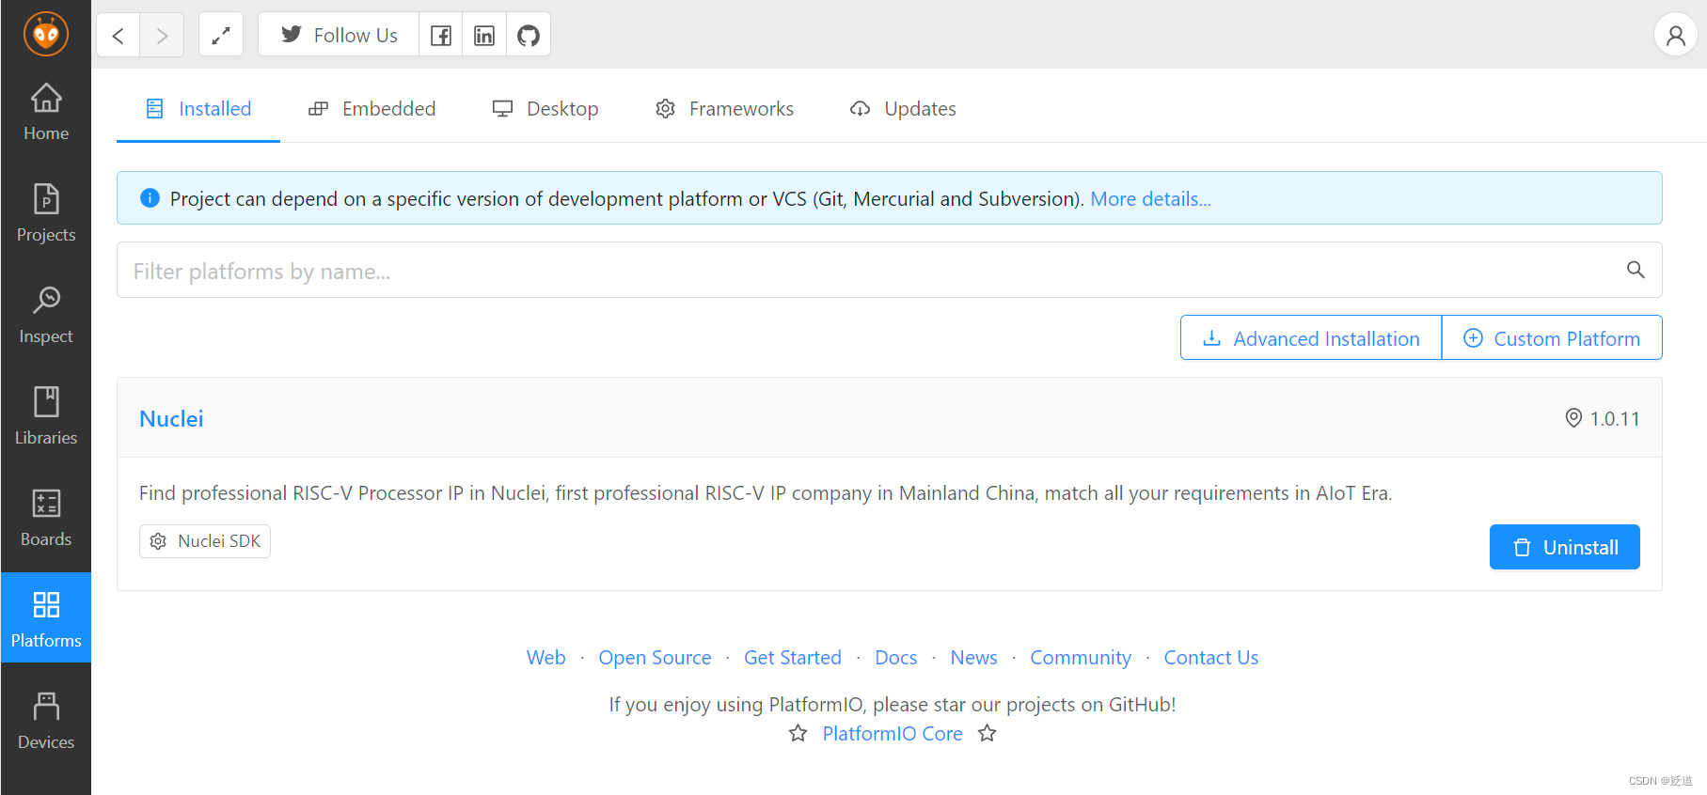Select the Platforms sidebar section
The height and width of the screenshot is (795, 1707).
tap(46, 618)
